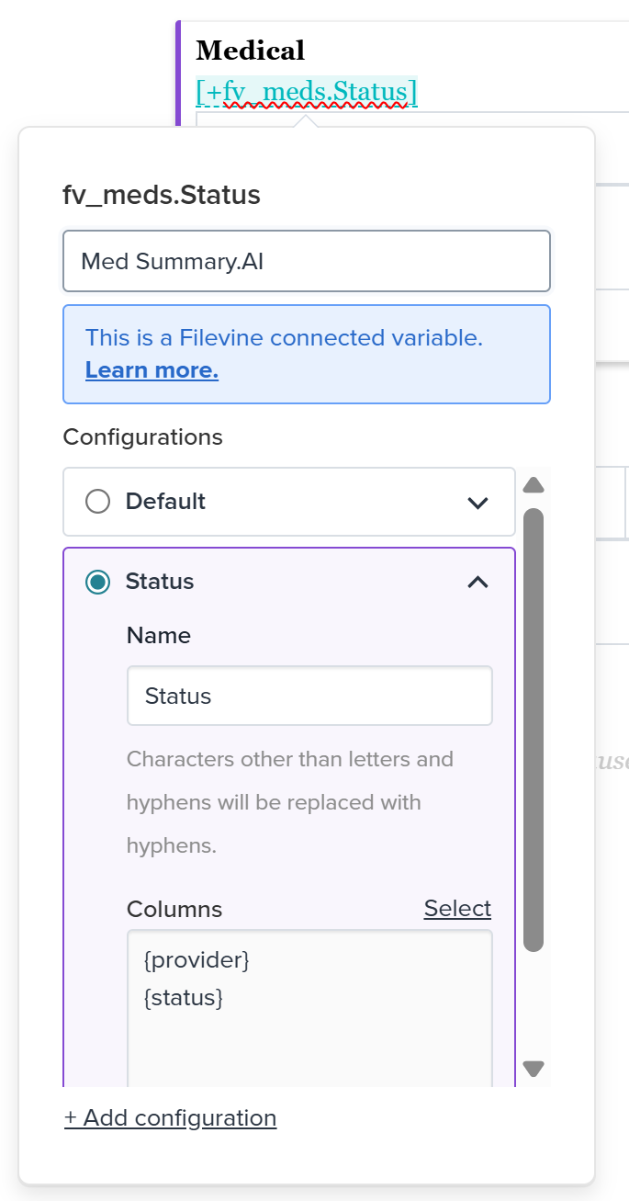Click the {status} entry in Columns box
Image resolution: width=629 pixels, height=1201 pixels.
coord(184,997)
